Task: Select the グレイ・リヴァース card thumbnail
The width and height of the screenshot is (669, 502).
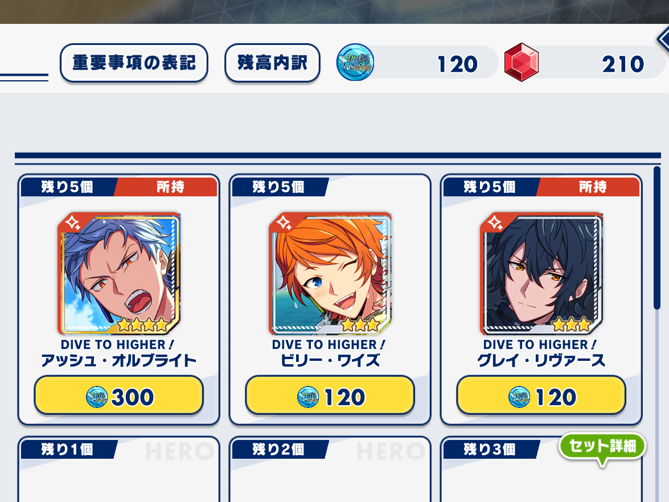Action: point(541,274)
